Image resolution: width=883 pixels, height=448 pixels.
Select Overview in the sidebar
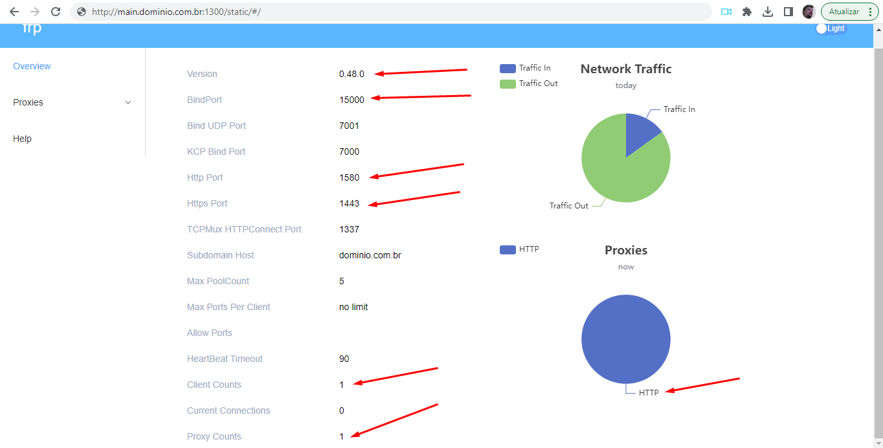point(32,66)
